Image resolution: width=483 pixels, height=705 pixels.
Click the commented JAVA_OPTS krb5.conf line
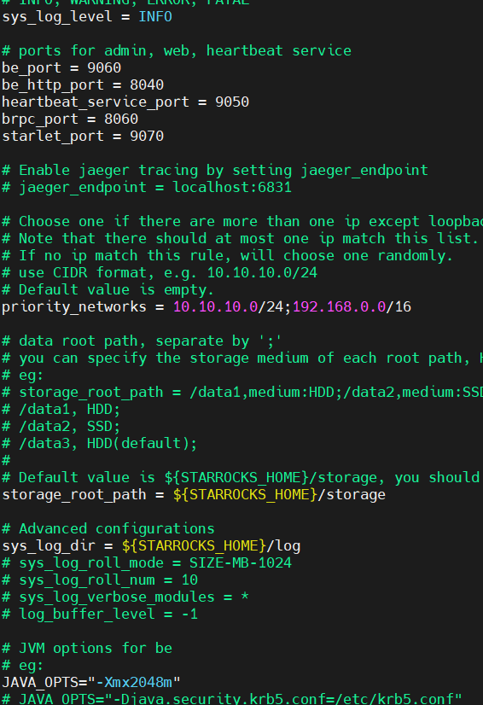(x=232, y=699)
